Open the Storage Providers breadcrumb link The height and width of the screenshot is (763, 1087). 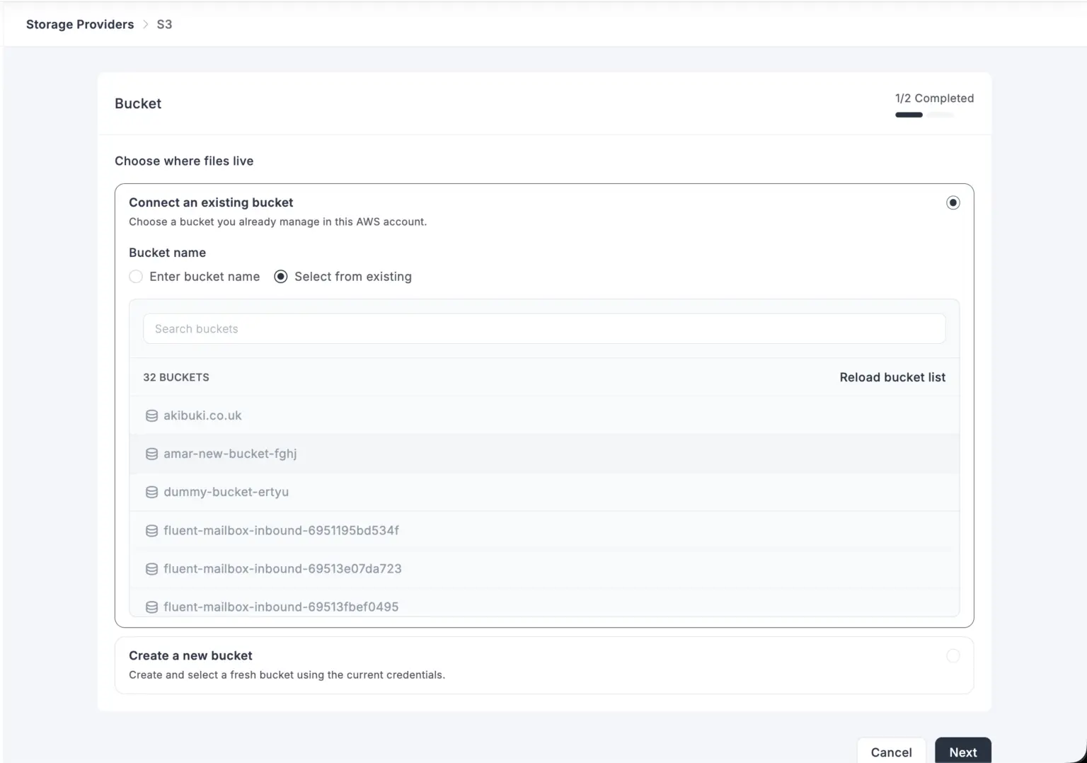[79, 23]
